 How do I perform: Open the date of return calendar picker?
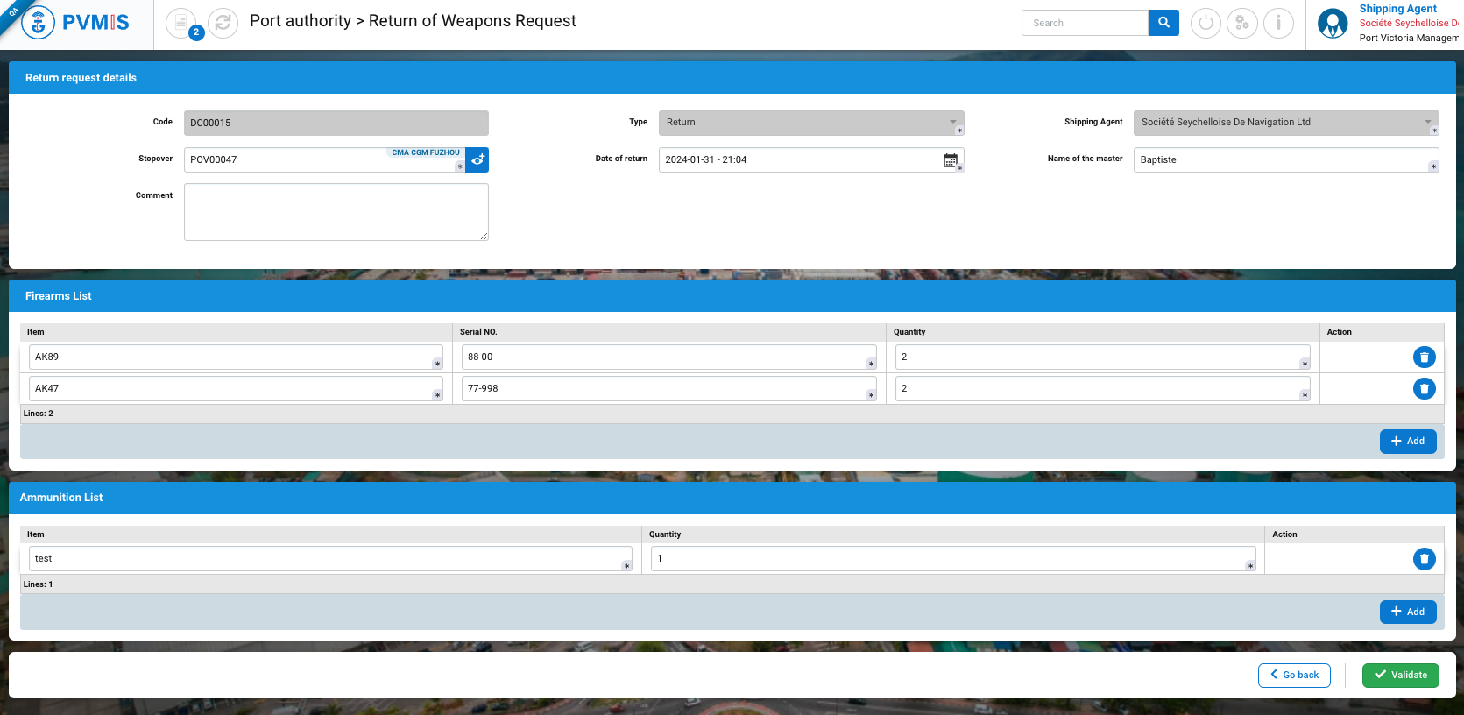point(950,160)
